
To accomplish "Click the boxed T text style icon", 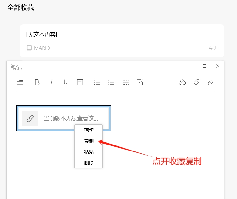I will tap(80, 82).
